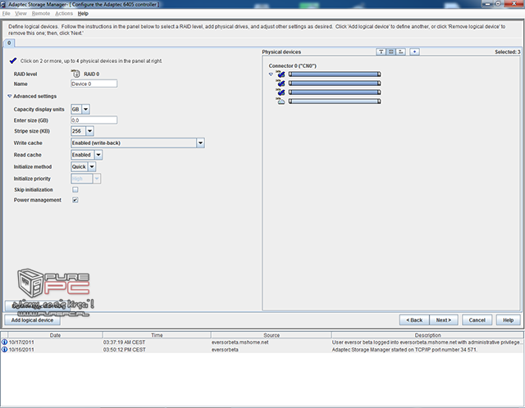Click the info icon on the 10/16/2011 log entry

coord(4,350)
